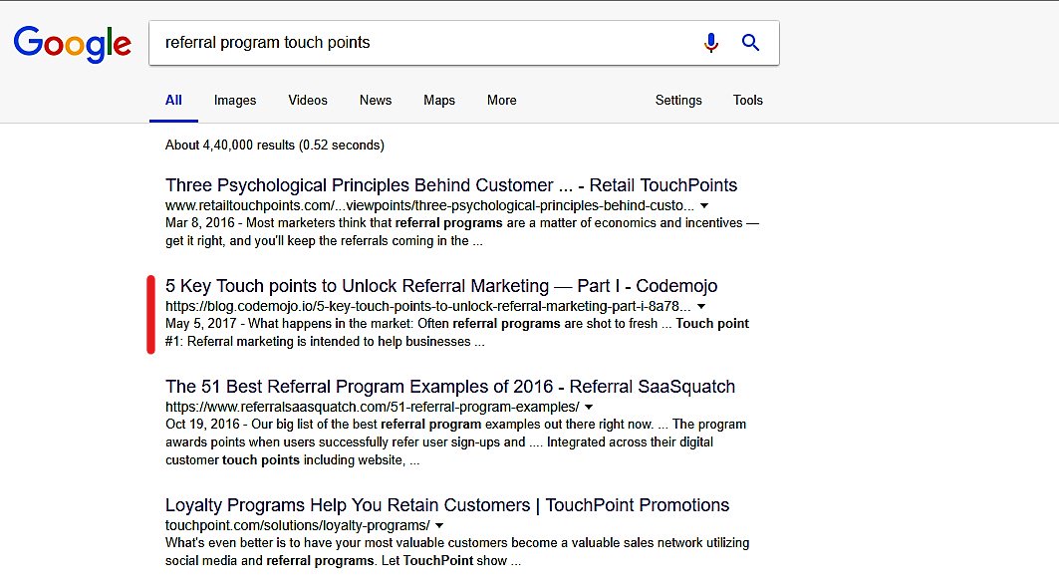
Task: Expand dropdown arrow next to referralsaasquatch.com URL
Action: 588,407
